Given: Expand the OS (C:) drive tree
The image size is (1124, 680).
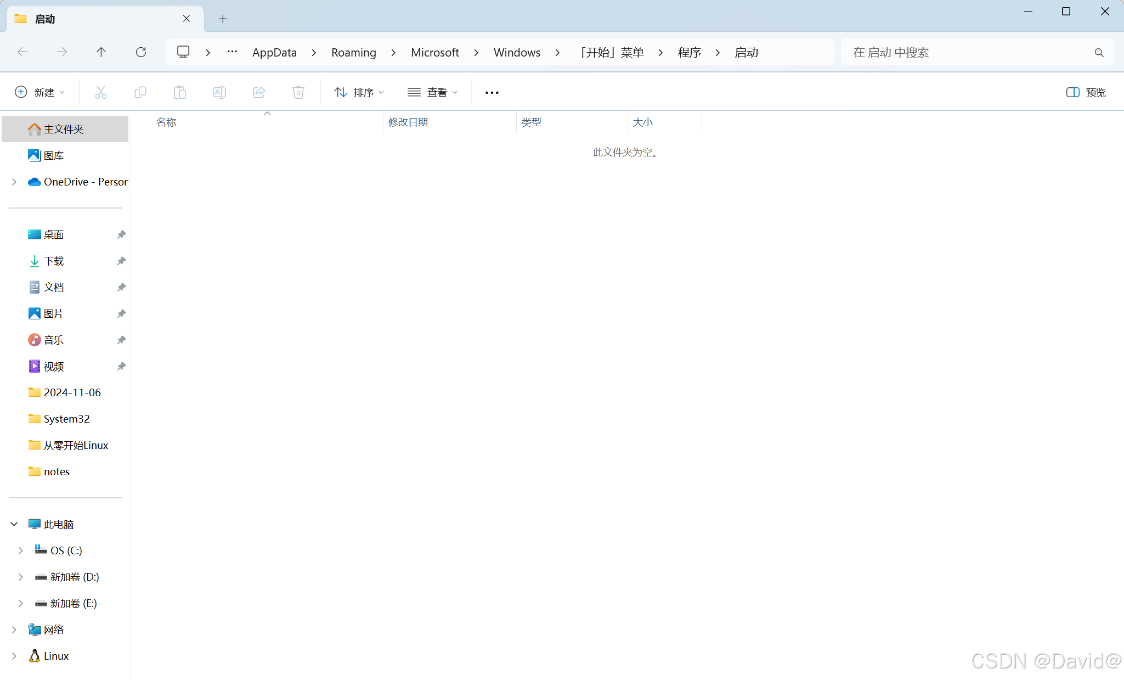Looking at the screenshot, I should (21, 550).
